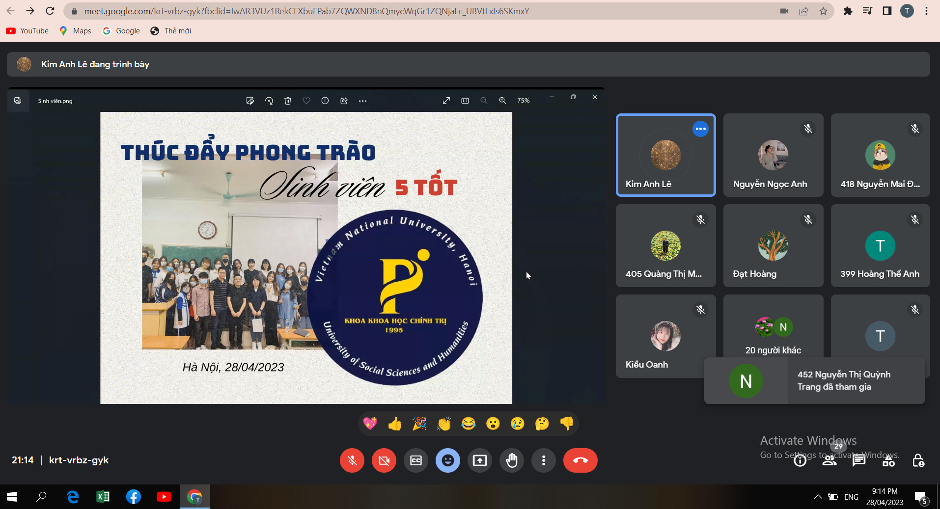
Task: Open the Chrome three-dot menu
Action: coord(926,11)
